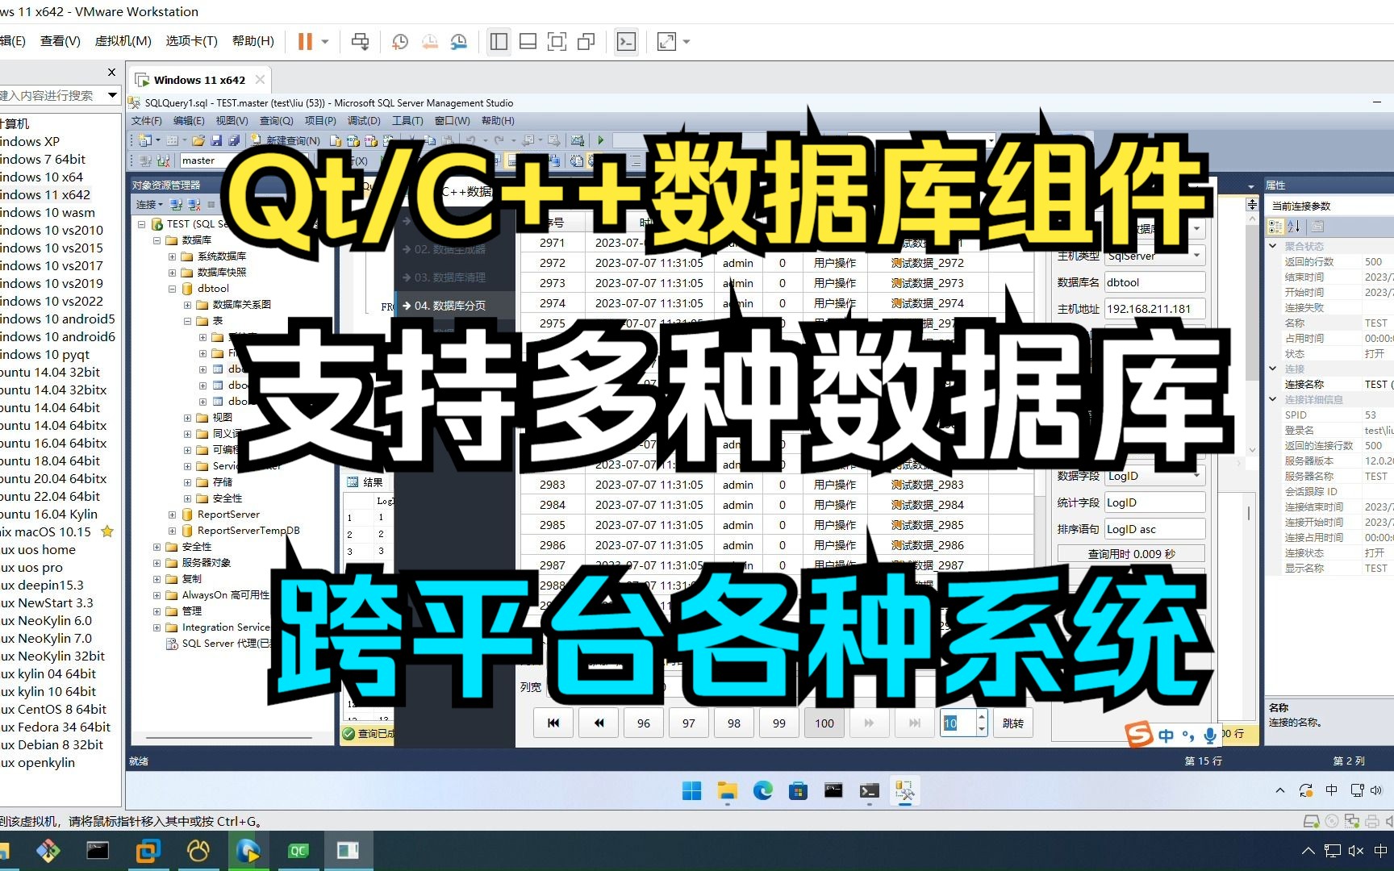Toggle the console view icon in VMware toolbar
The image size is (1394, 871).
pos(626,42)
